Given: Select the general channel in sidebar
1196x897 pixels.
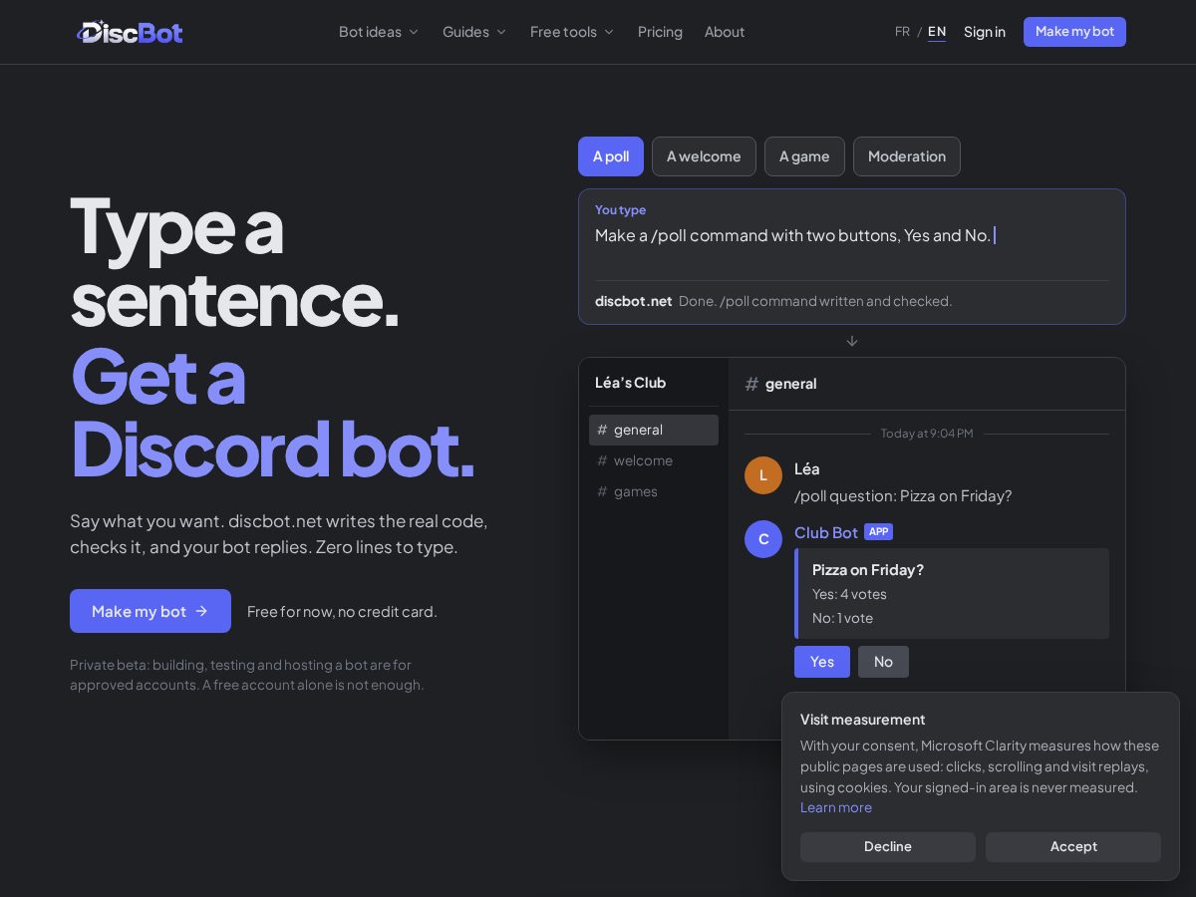Looking at the screenshot, I should 654,430.
